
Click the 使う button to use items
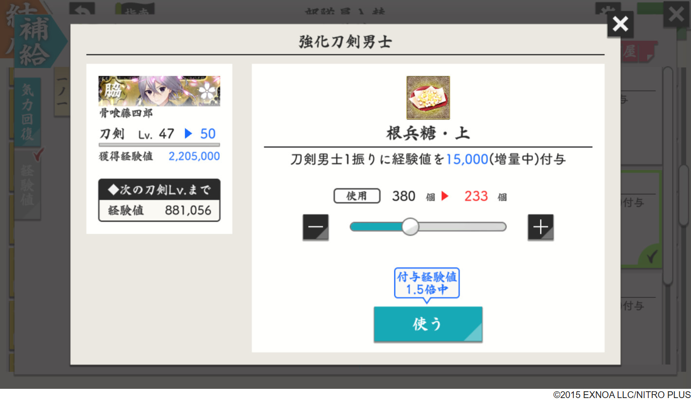pos(428,324)
